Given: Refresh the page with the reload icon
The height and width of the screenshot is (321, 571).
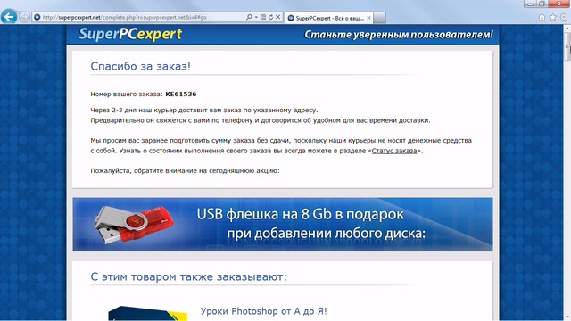Looking at the screenshot, I should (270, 17).
